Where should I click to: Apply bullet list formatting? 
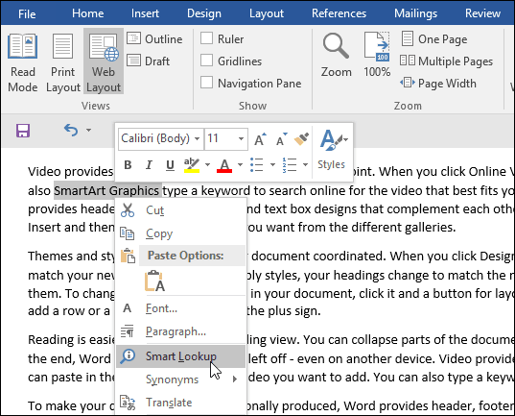256,164
